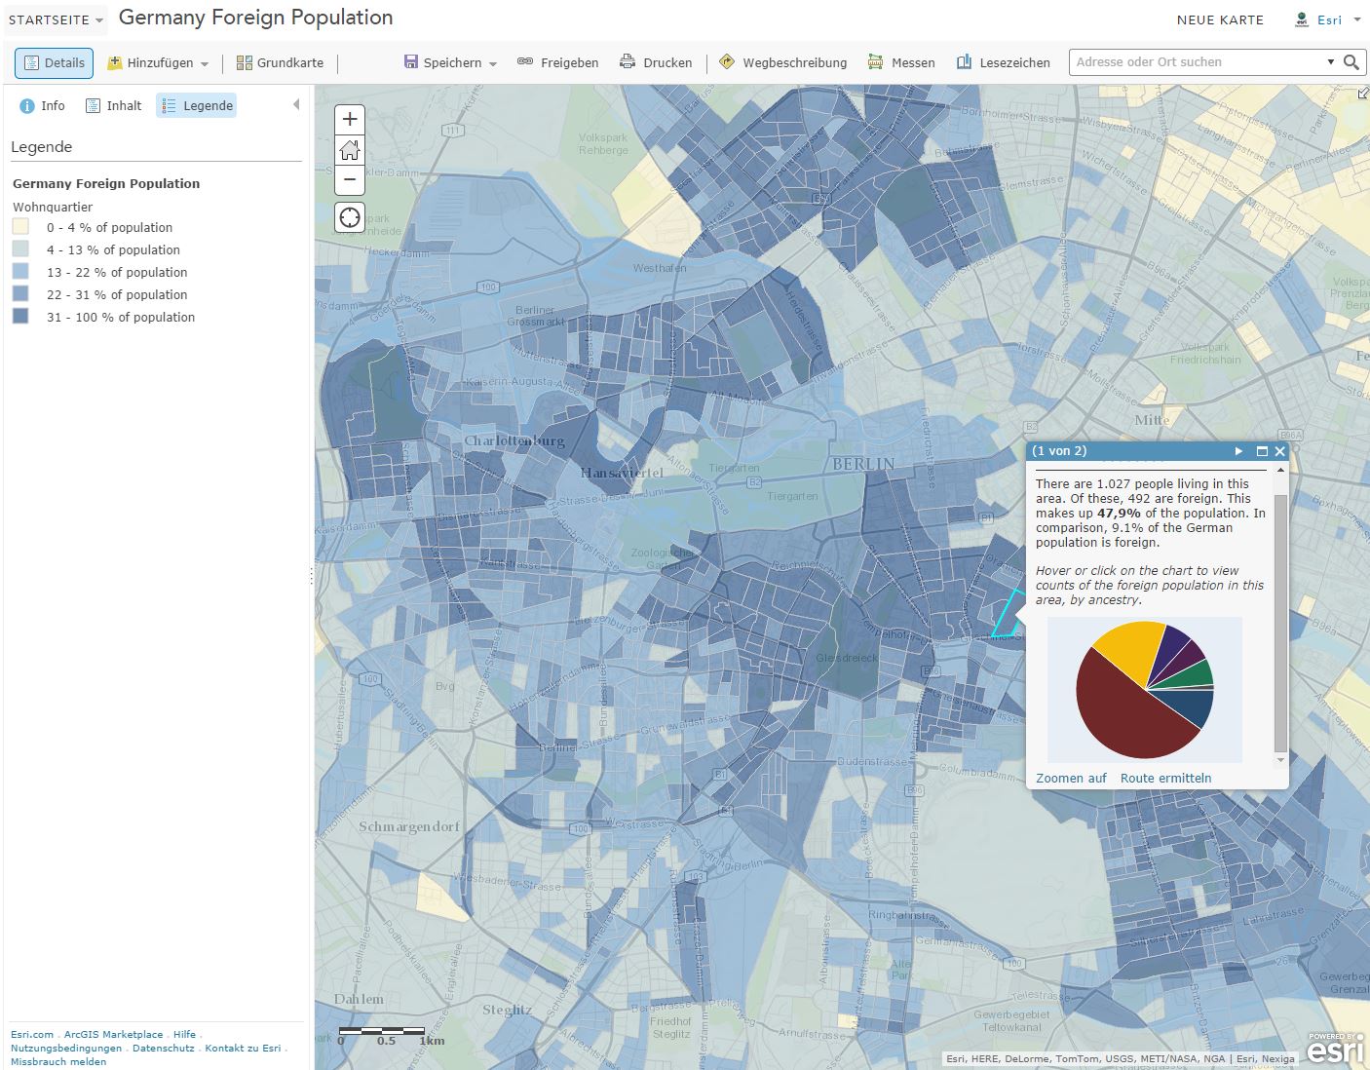1370x1070 pixels.
Task: Click the 47,9% bold value in popup
Action: coord(1119,513)
